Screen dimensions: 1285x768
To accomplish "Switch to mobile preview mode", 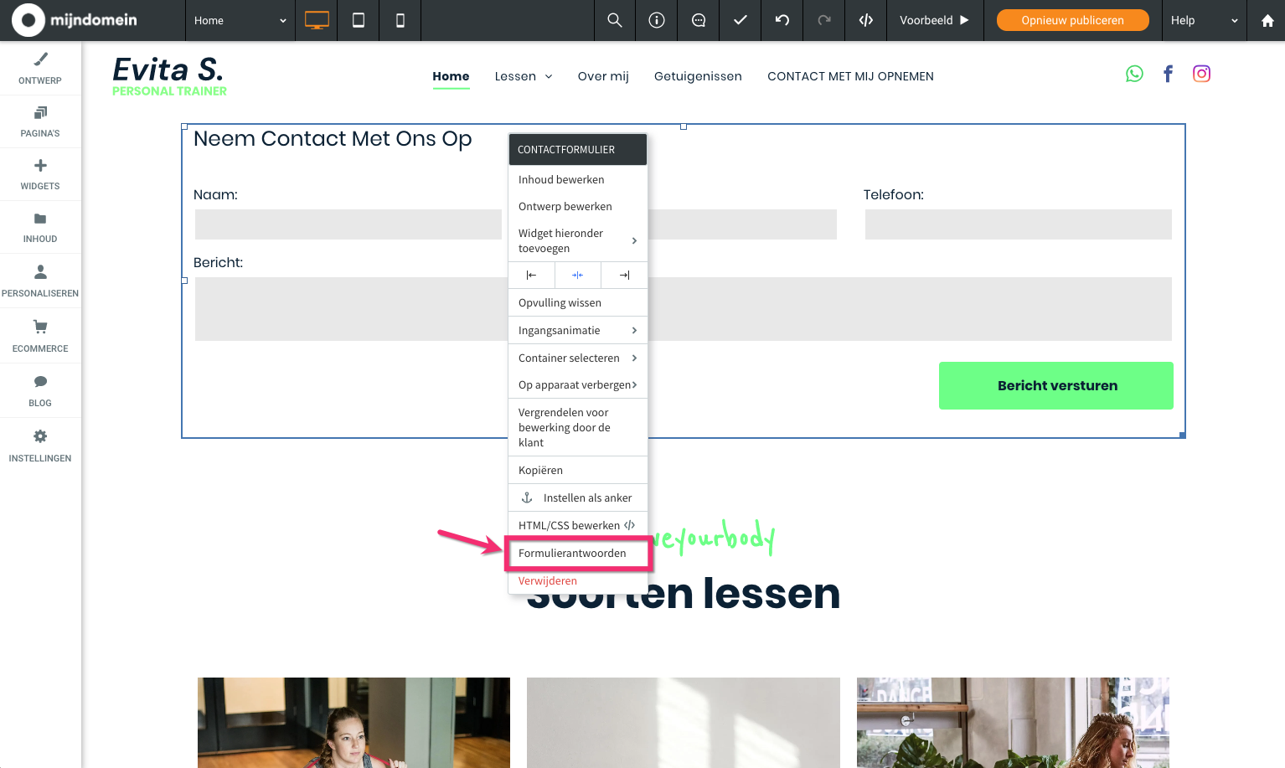I will click(400, 20).
